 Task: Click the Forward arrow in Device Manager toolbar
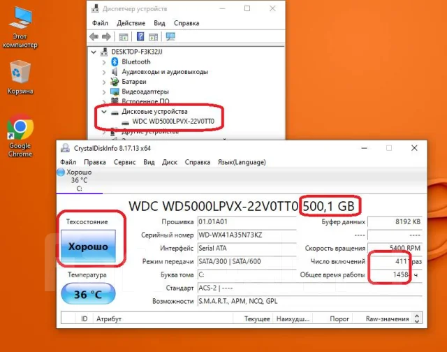coord(106,36)
